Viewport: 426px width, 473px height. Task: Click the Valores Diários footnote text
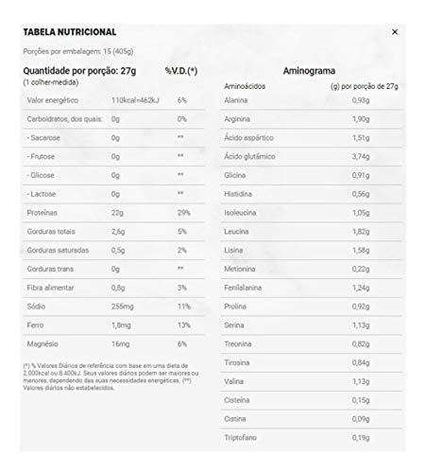(x=111, y=377)
